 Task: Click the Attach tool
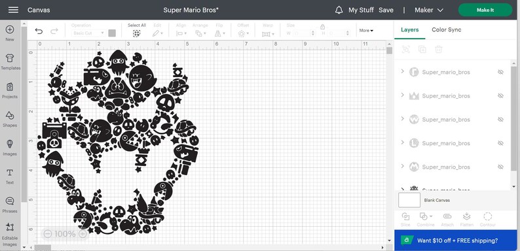[447, 220]
